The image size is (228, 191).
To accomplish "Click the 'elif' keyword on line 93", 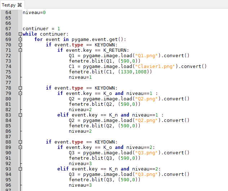I will 63,169.
